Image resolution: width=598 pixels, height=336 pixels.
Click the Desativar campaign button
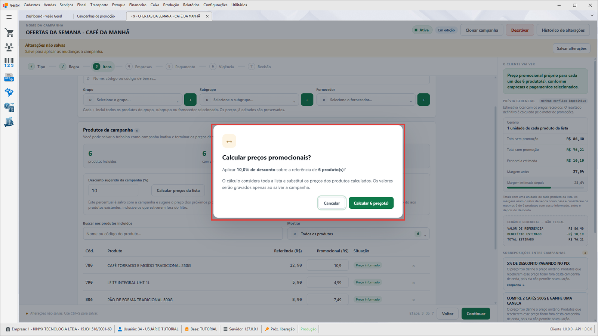click(x=520, y=30)
